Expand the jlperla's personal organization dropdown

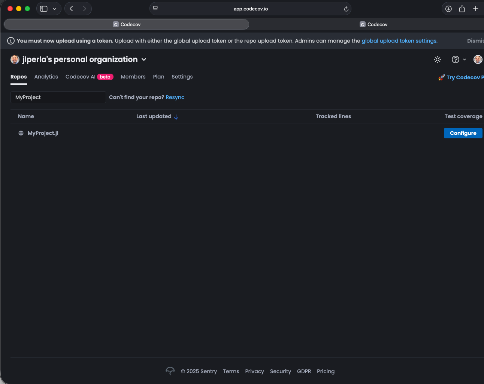(144, 60)
